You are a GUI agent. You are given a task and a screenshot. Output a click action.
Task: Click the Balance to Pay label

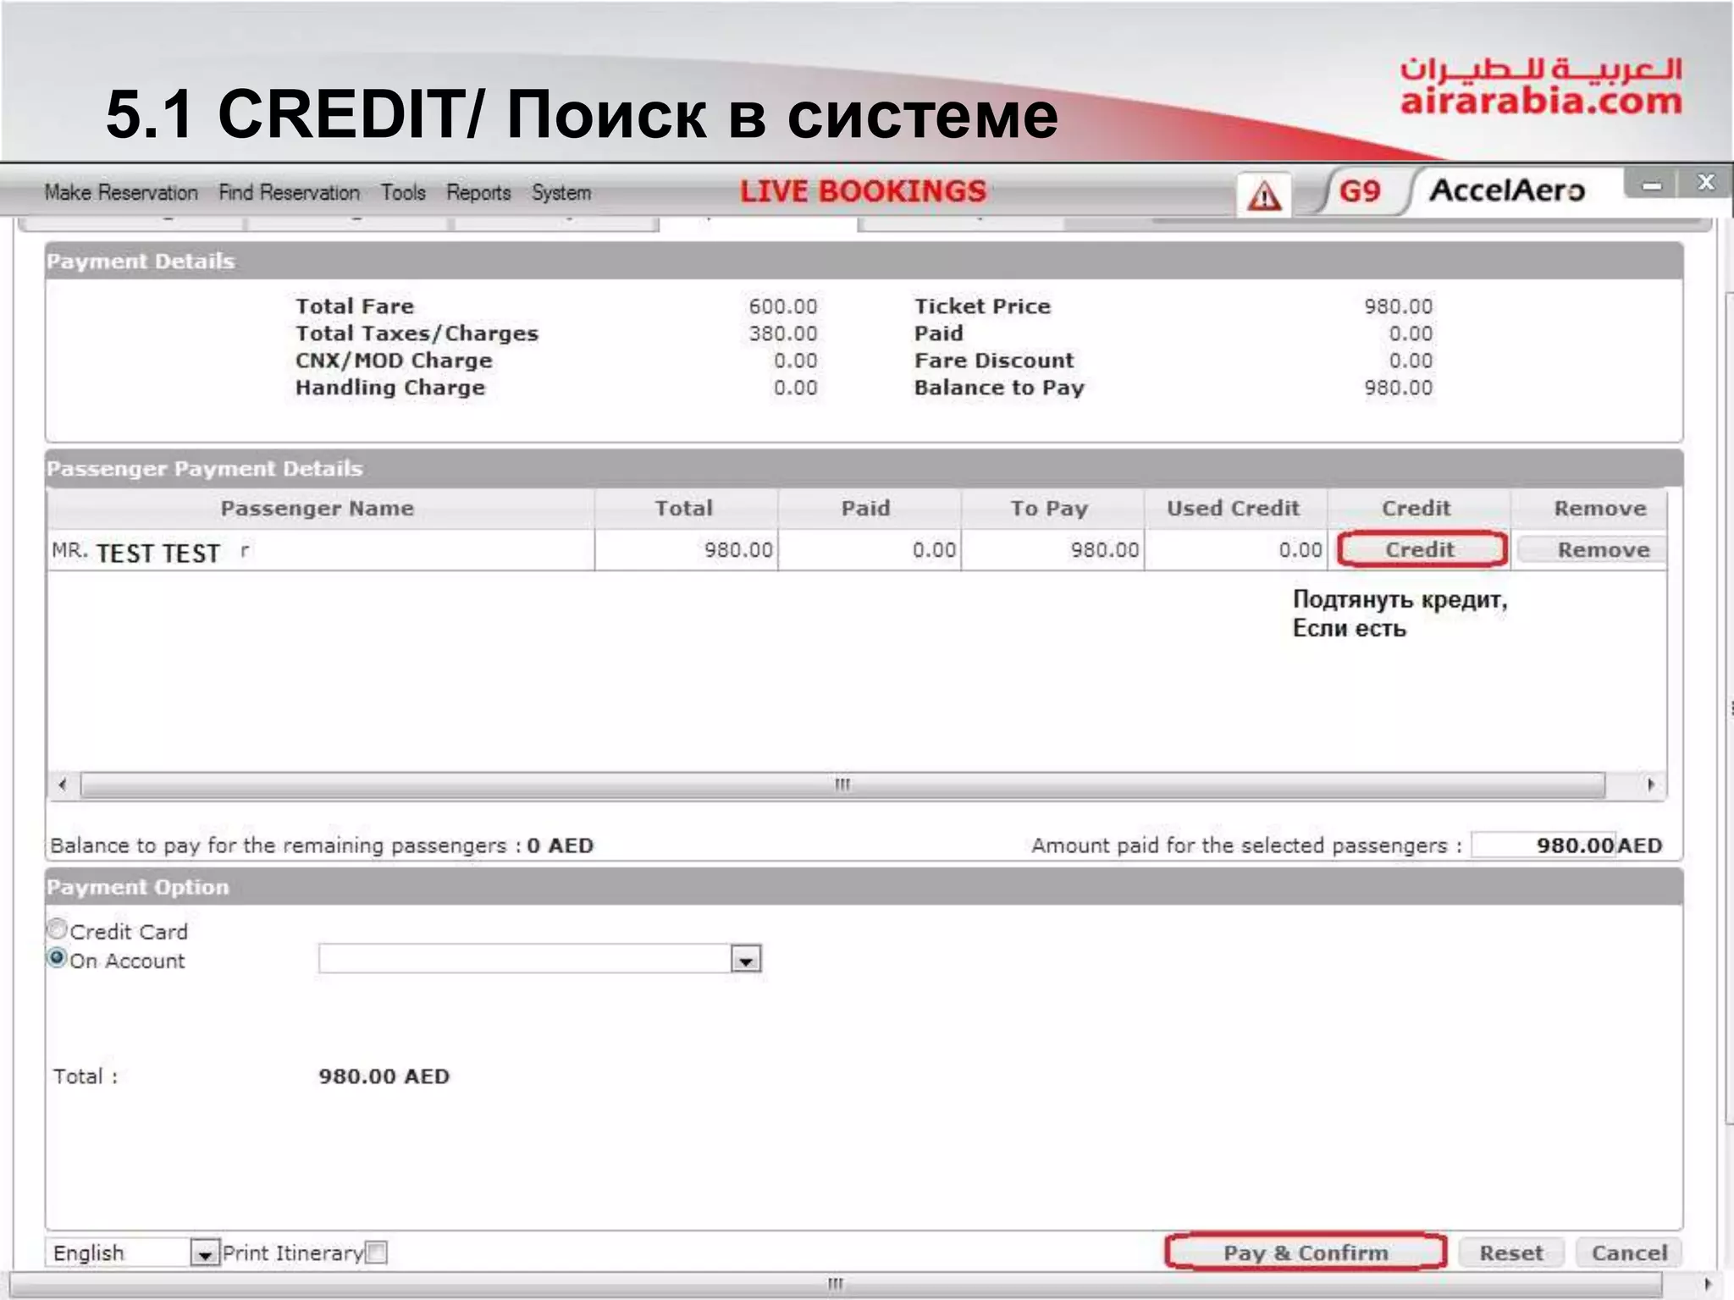point(999,388)
